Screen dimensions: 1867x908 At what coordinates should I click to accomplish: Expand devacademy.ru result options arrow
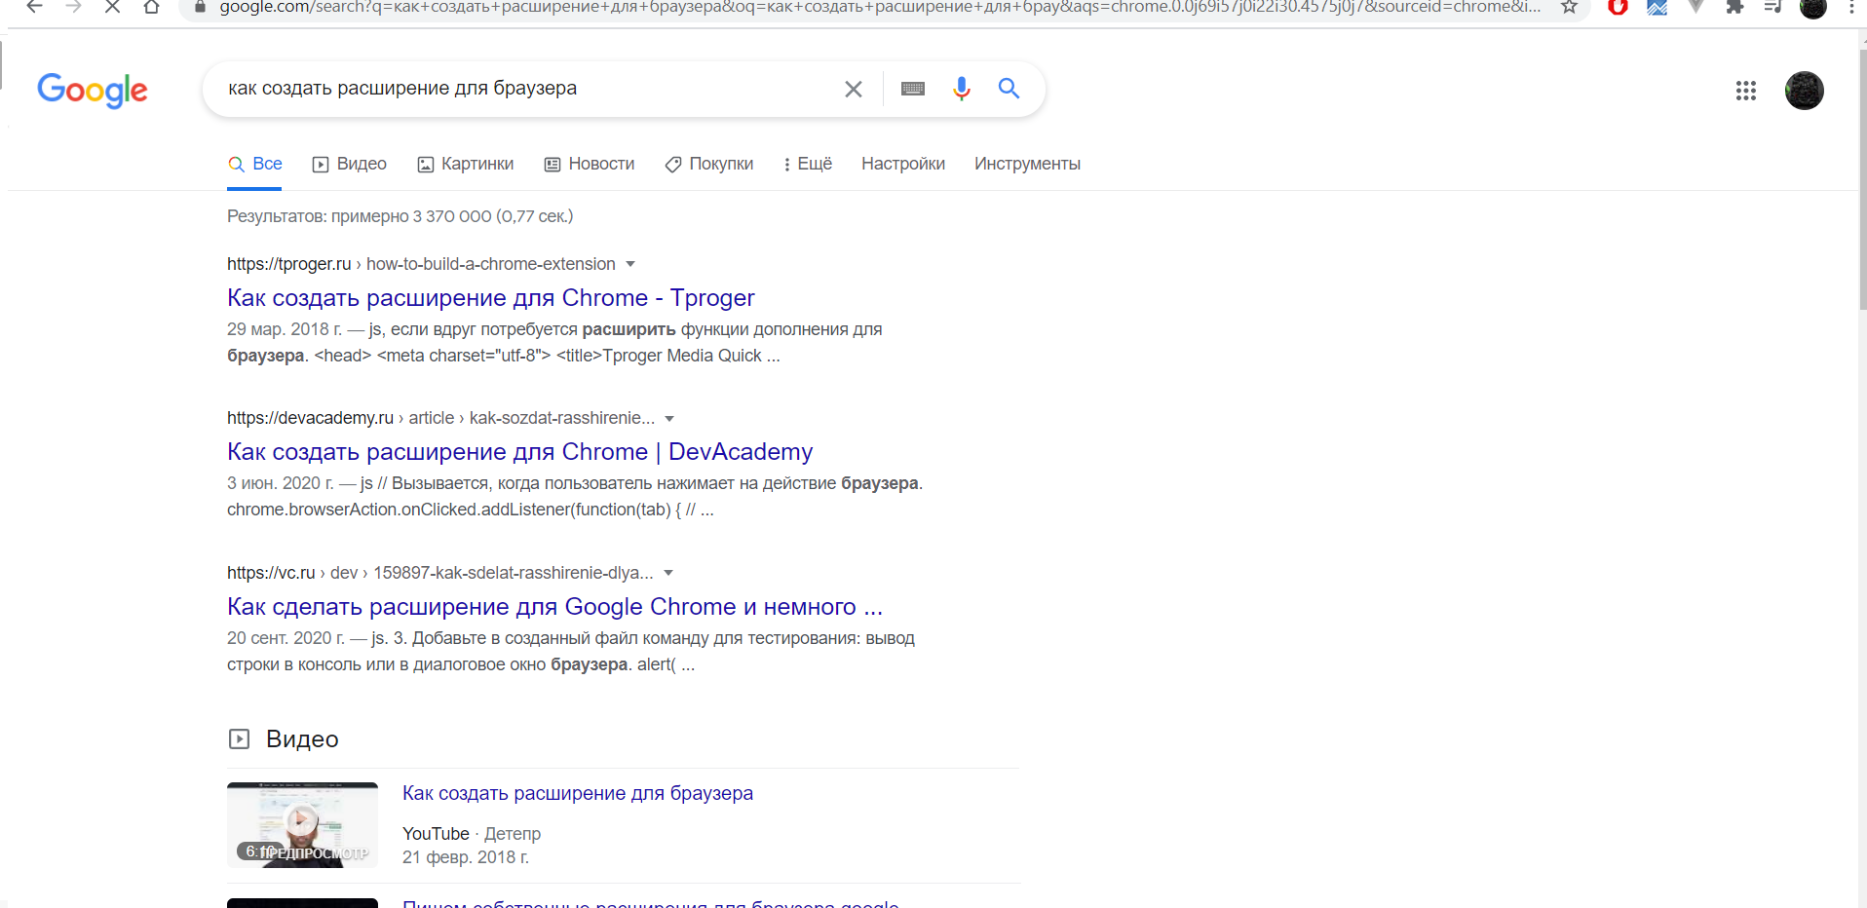(x=669, y=419)
